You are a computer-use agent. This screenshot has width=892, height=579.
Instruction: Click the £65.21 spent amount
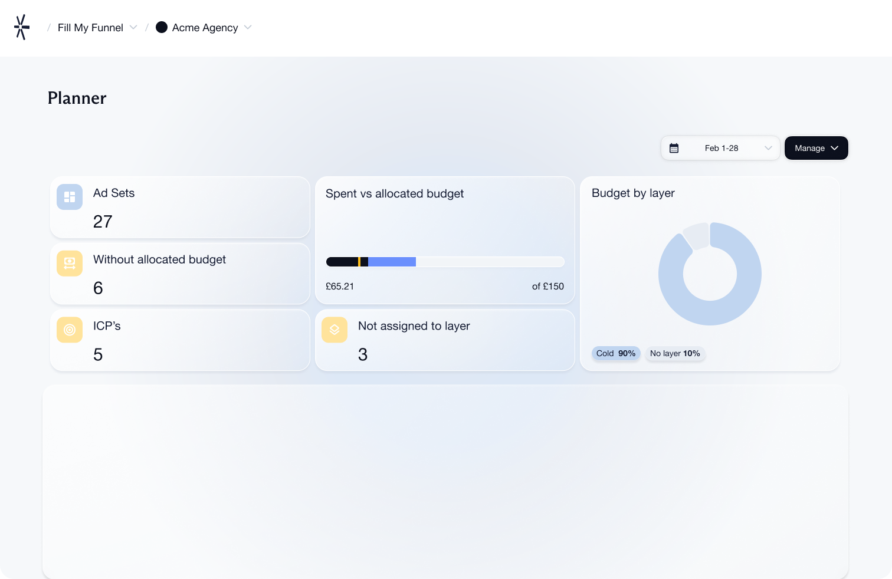click(x=340, y=287)
